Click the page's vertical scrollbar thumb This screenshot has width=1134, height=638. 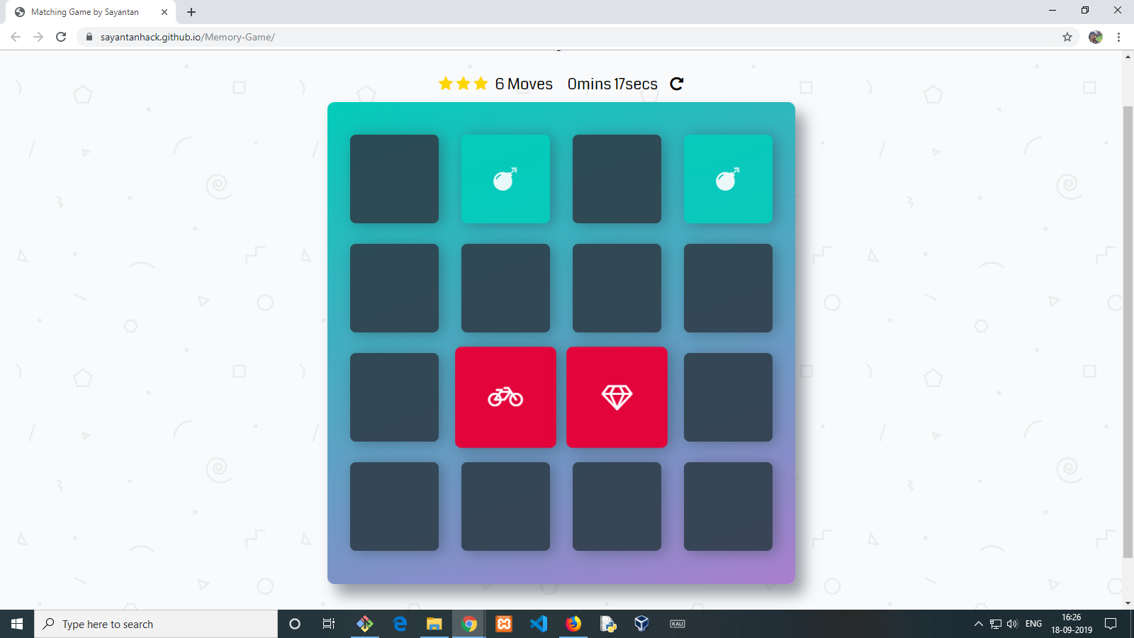1128,332
